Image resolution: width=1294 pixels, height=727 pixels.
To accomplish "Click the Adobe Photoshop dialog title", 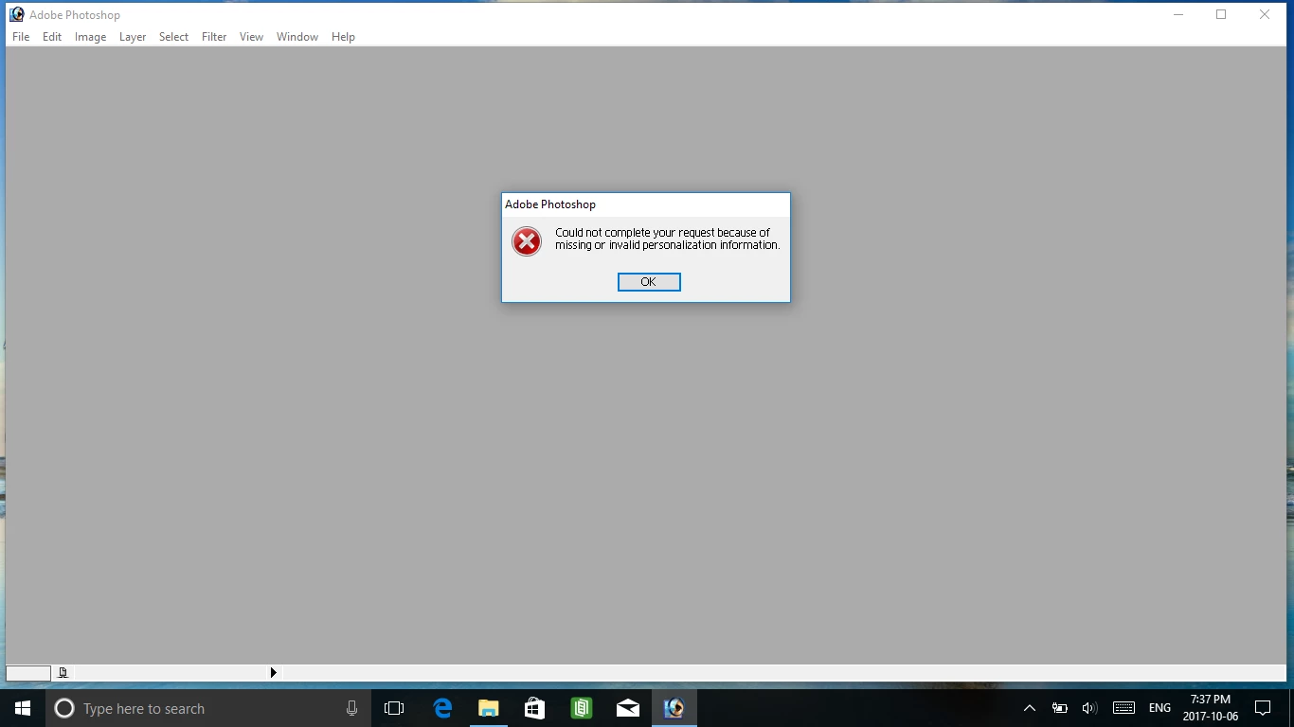I will [550, 204].
